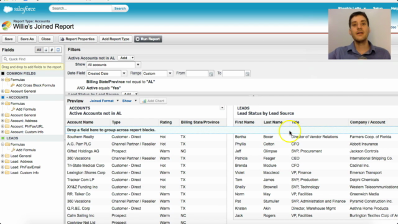Click Add Cross Block Formula icon
Image resolution: width=398 pixels, height=224 pixels.
[x=12, y=85]
